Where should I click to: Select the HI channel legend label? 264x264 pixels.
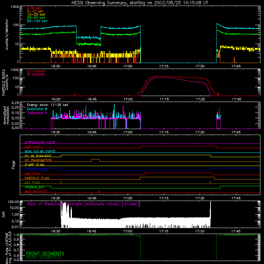36,74
